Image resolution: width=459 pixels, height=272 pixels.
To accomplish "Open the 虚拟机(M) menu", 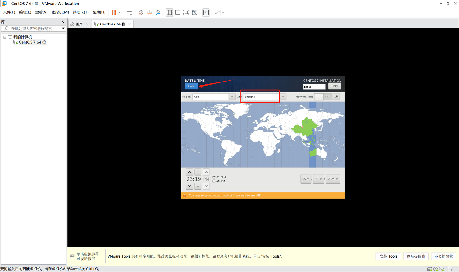I will [60, 12].
